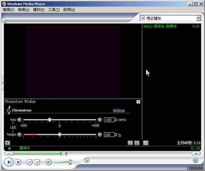The height and width of the screenshot is (171, 205).
Task: Minimize the Windows Media Player window
Action: 190,4
